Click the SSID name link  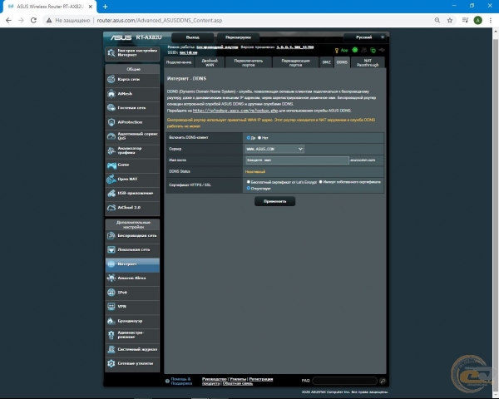[x=189, y=52]
